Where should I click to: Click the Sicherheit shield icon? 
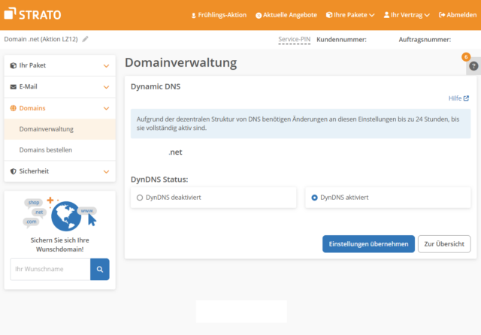coord(13,171)
